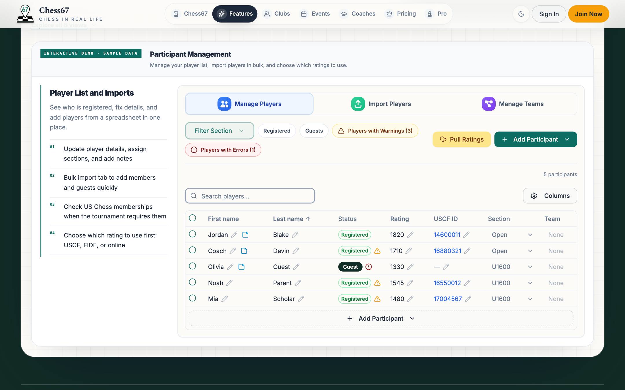This screenshot has height=390, width=625.
Task: Open the Features nav item
Action: (235, 14)
